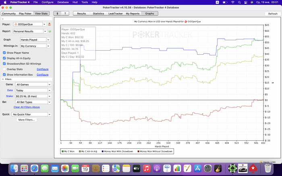Switch to the Results tab

coord(81,13)
